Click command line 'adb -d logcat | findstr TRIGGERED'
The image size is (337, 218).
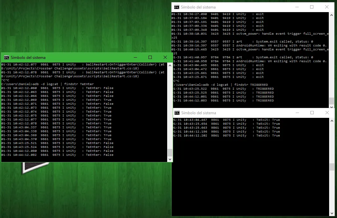(x=236, y=85)
